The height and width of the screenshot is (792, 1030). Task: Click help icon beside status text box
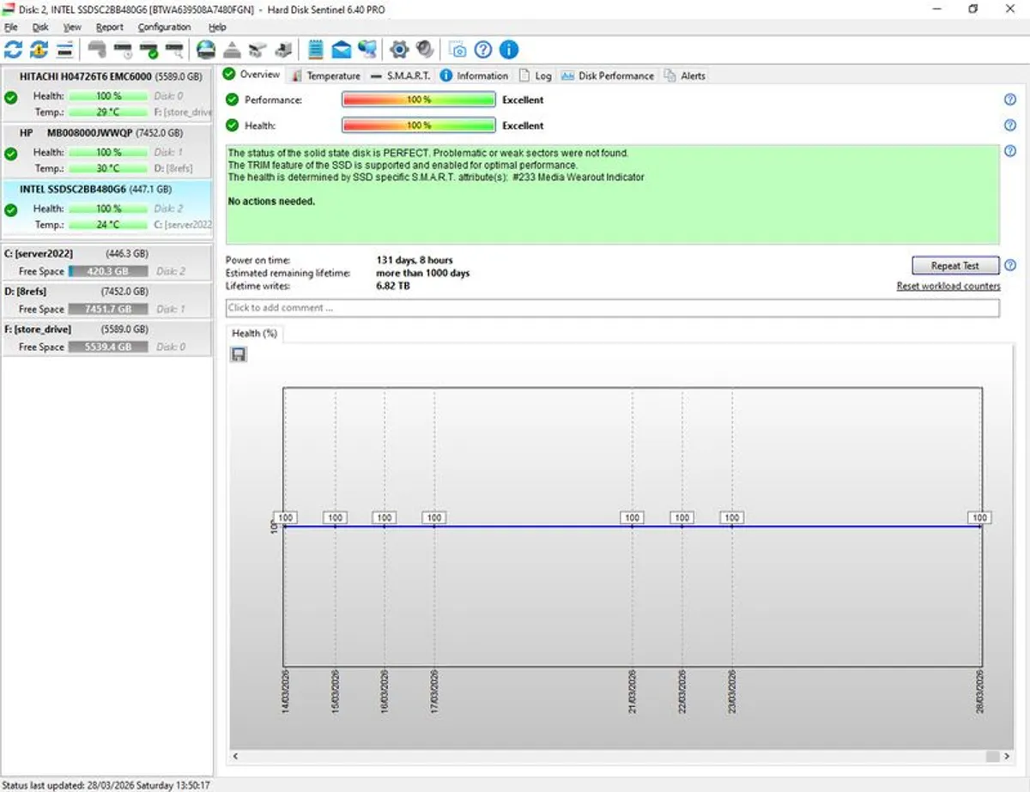[1010, 150]
